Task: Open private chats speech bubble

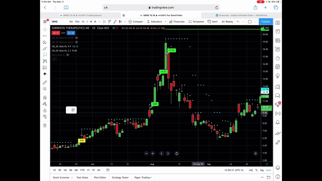Action: point(278,96)
